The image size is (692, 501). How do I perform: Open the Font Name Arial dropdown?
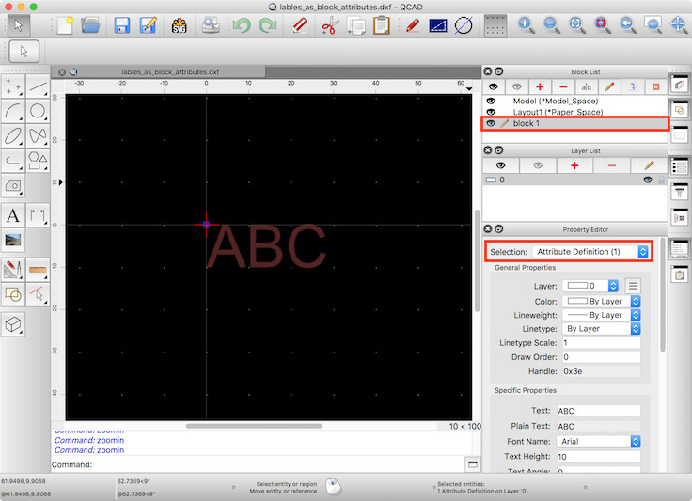pos(598,442)
